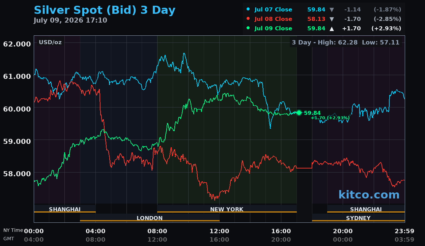Select the Jul 09 Close legend label
425x246 pixels.
274,28
